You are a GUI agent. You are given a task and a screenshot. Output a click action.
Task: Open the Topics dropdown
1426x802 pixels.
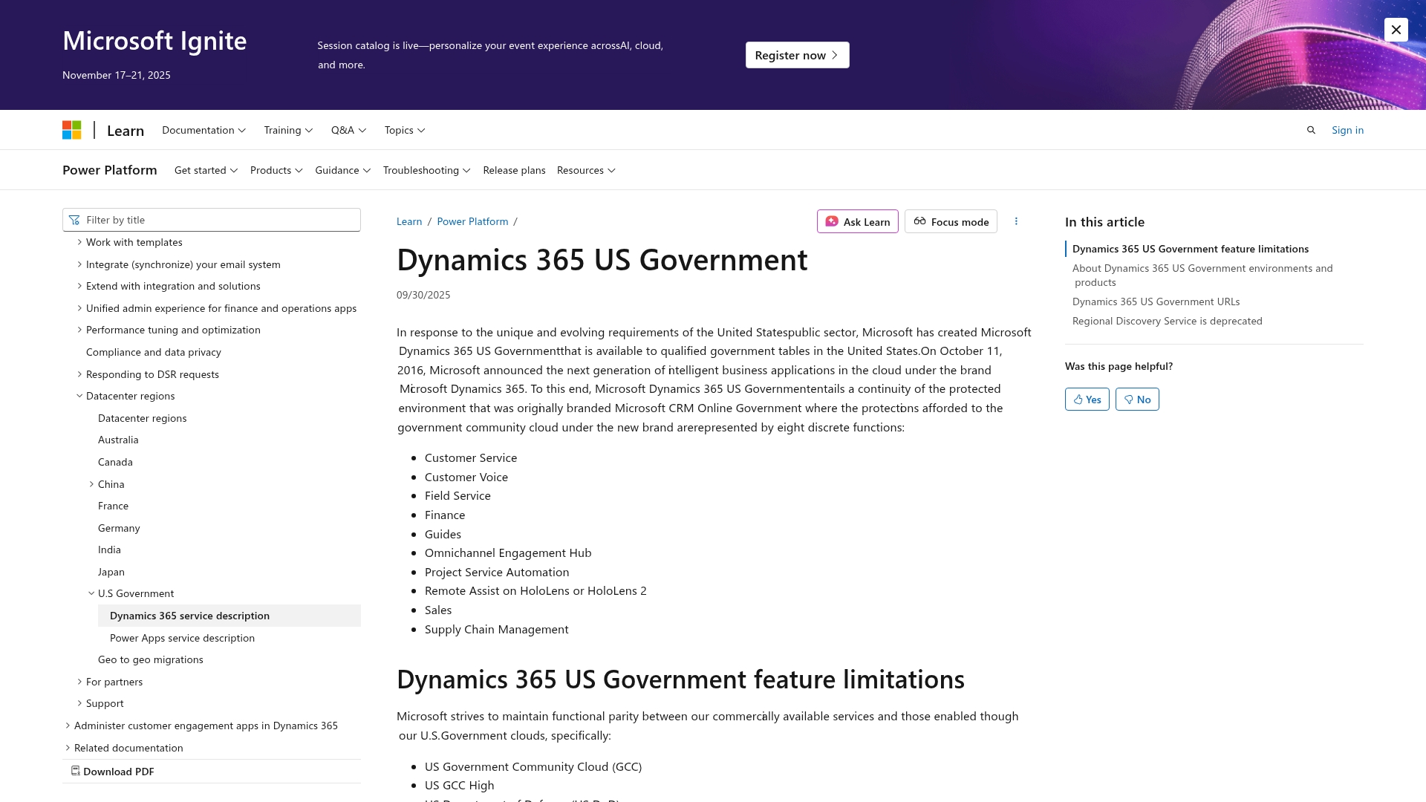[403, 129]
